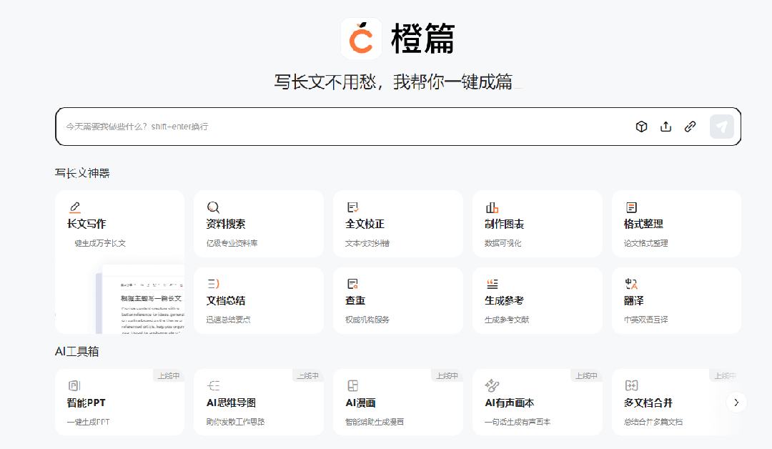Click the link attachment icon

coord(690,127)
